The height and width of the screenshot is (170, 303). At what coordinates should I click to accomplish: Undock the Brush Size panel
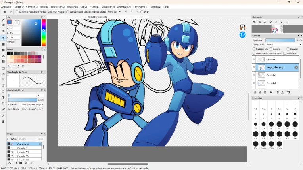click(x=299, y=98)
